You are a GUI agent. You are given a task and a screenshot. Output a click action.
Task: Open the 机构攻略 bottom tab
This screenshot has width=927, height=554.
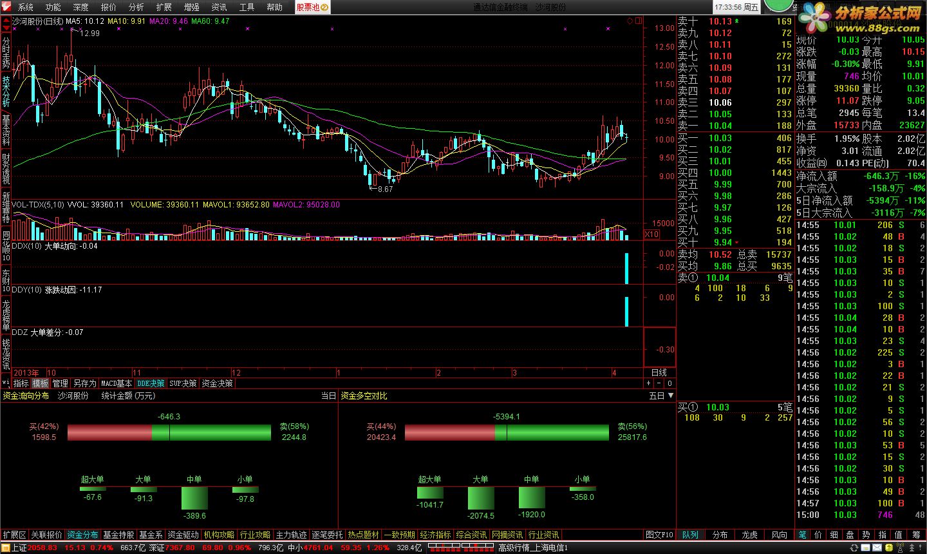point(219,535)
